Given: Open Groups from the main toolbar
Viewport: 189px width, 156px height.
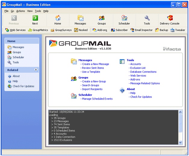Looking at the screenshot, I should (x=102, y=20).
